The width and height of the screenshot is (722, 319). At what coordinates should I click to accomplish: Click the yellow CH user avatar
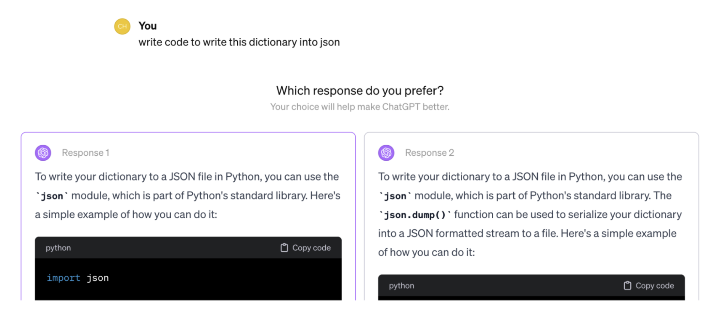coord(122,26)
